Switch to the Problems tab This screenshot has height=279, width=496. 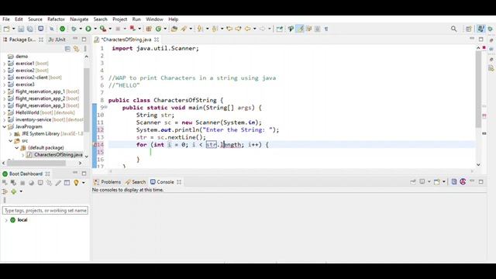108,182
